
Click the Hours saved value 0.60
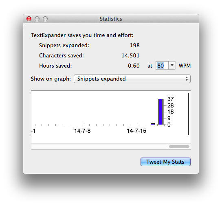coord(134,66)
